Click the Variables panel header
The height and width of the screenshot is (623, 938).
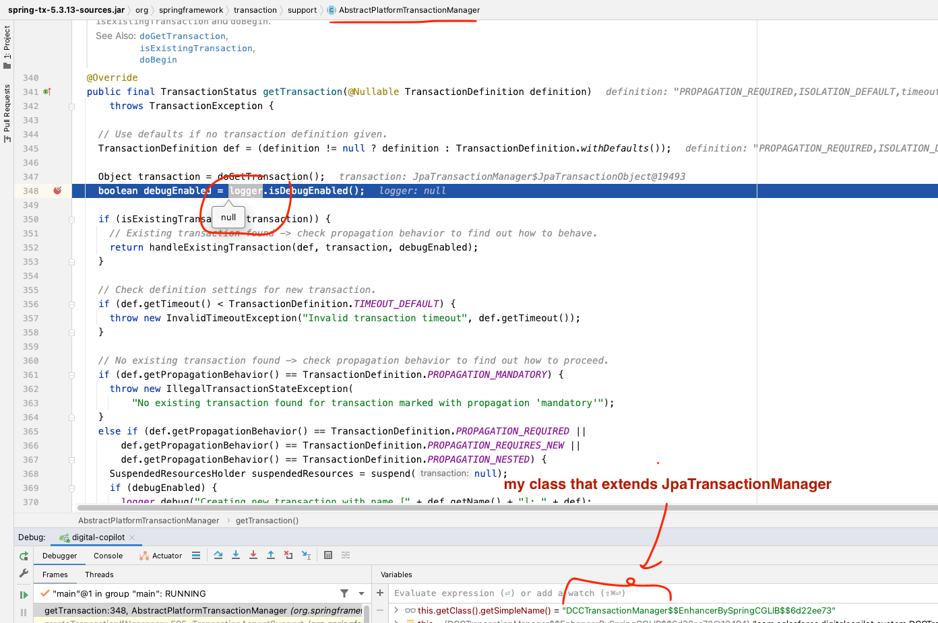[396, 575]
